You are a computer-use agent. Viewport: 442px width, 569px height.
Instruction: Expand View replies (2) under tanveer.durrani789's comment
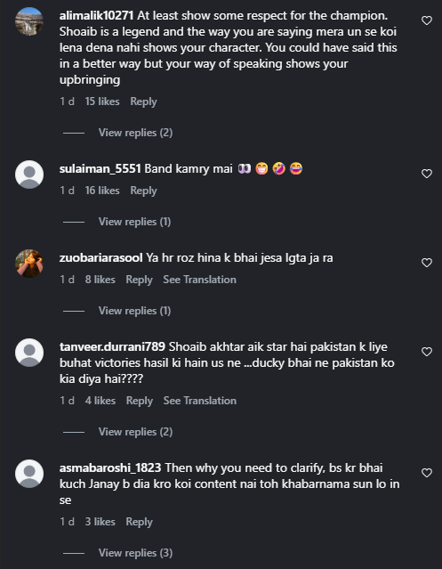point(135,432)
